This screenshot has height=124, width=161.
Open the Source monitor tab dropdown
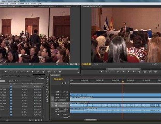tap(17, 6)
